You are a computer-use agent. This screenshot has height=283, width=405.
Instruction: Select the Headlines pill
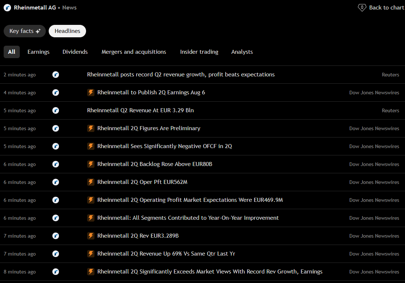(x=67, y=31)
